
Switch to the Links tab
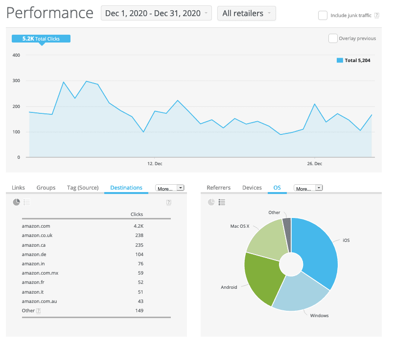pos(18,188)
